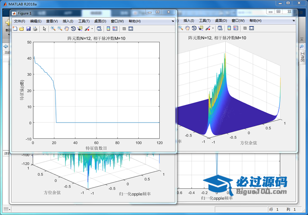Select the Edit Plot arrow tool in Figure 1
The height and width of the screenshot is (215, 308).
(44, 29)
